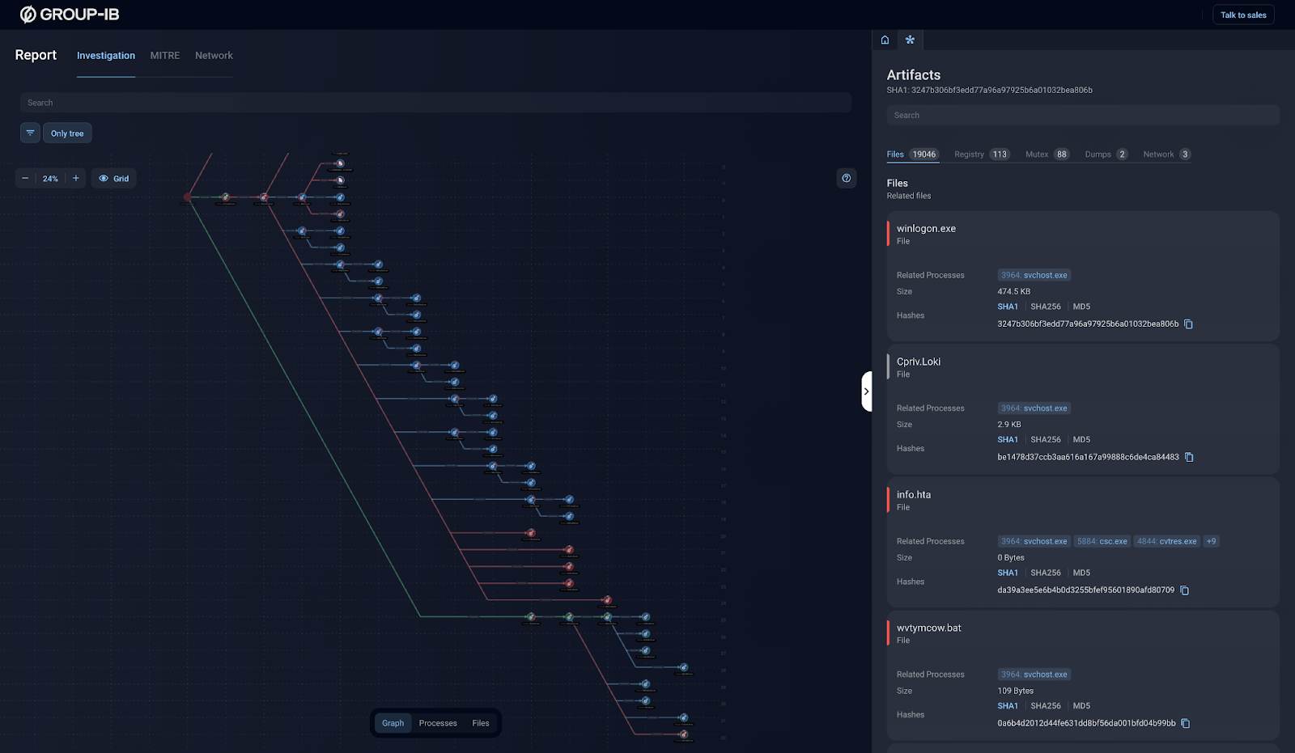
Task: Click the Group-IB logo
Action: (x=69, y=14)
